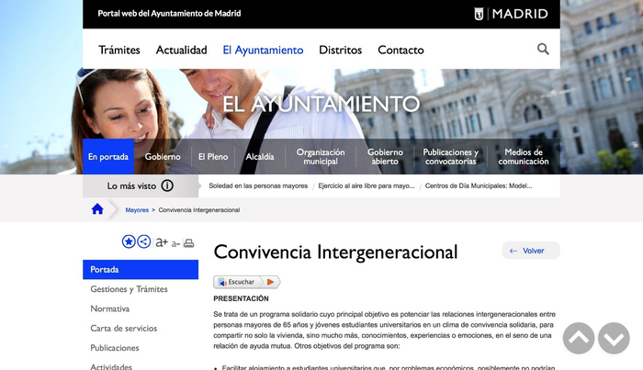Open the Contacto menu
Image resolution: width=643 pixels, height=370 pixels.
tap(400, 50)
